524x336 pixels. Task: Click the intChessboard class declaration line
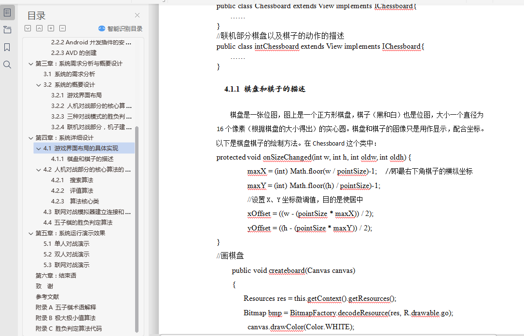(x=320, y=46)
